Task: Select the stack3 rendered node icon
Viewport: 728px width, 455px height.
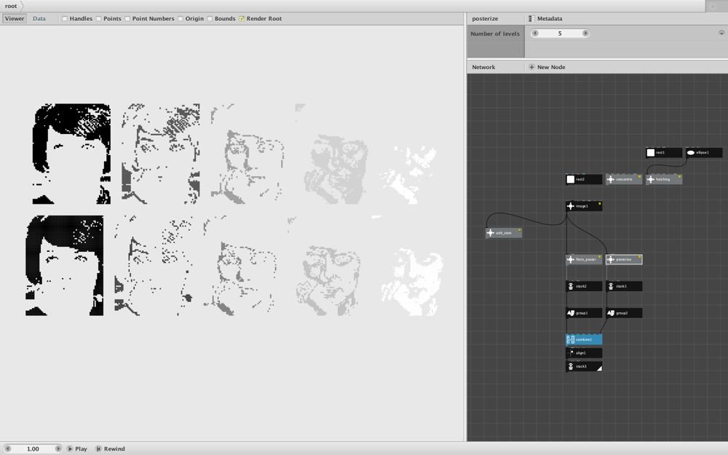Action: [x=571, y=367]
